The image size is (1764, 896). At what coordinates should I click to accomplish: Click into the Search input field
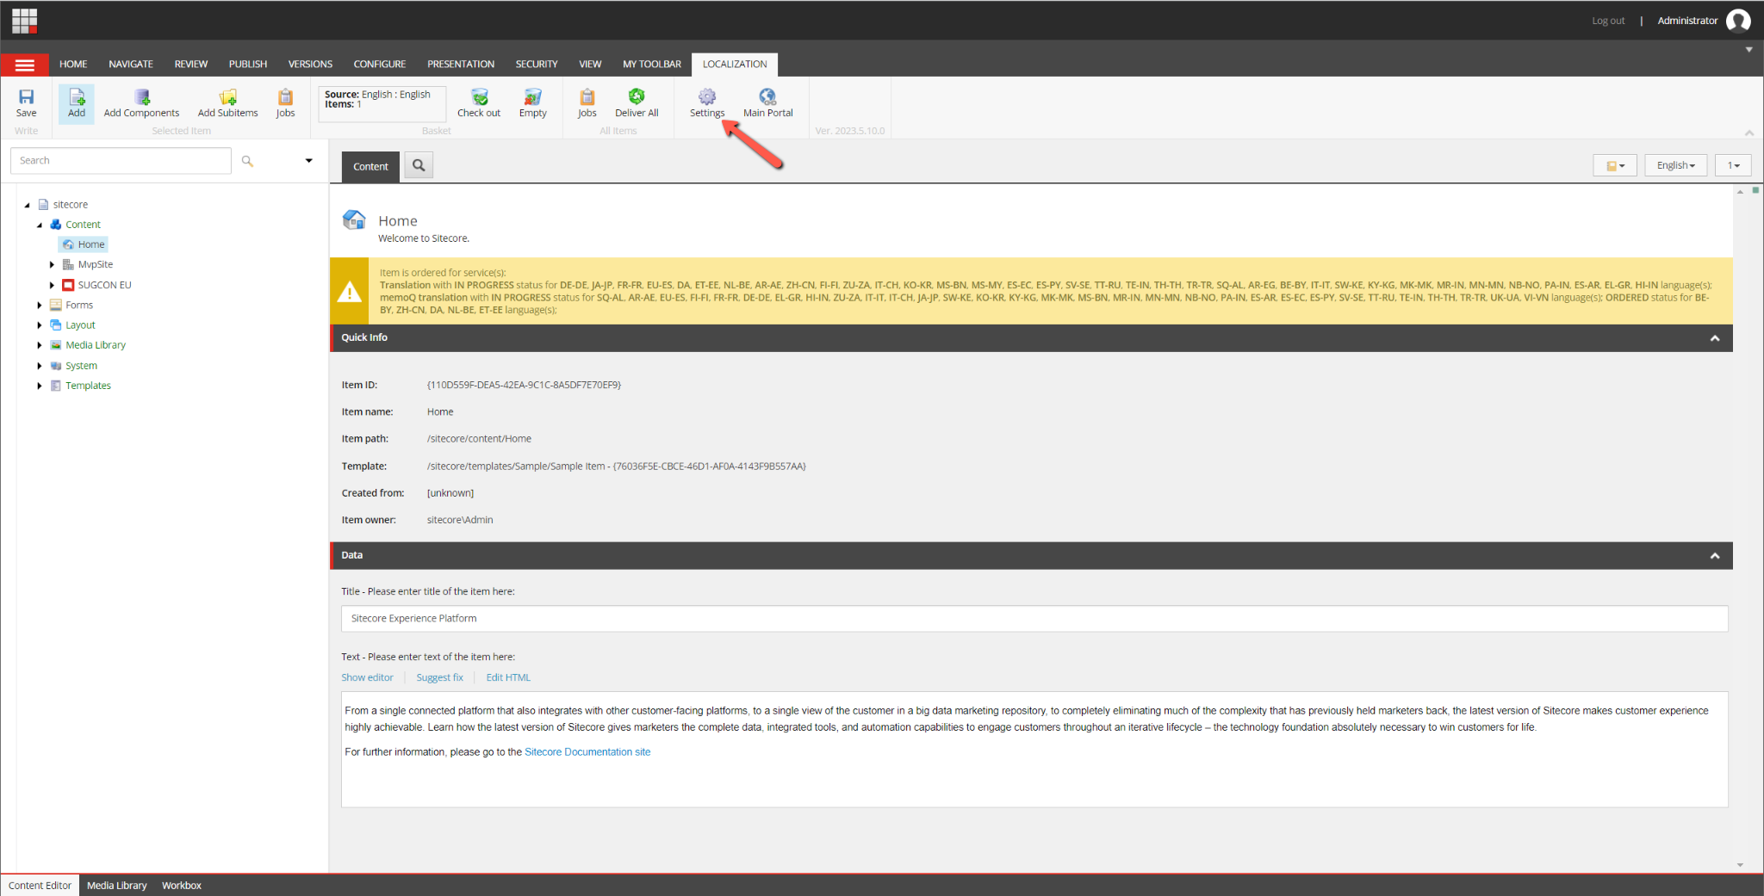click(x=121, y=161)
